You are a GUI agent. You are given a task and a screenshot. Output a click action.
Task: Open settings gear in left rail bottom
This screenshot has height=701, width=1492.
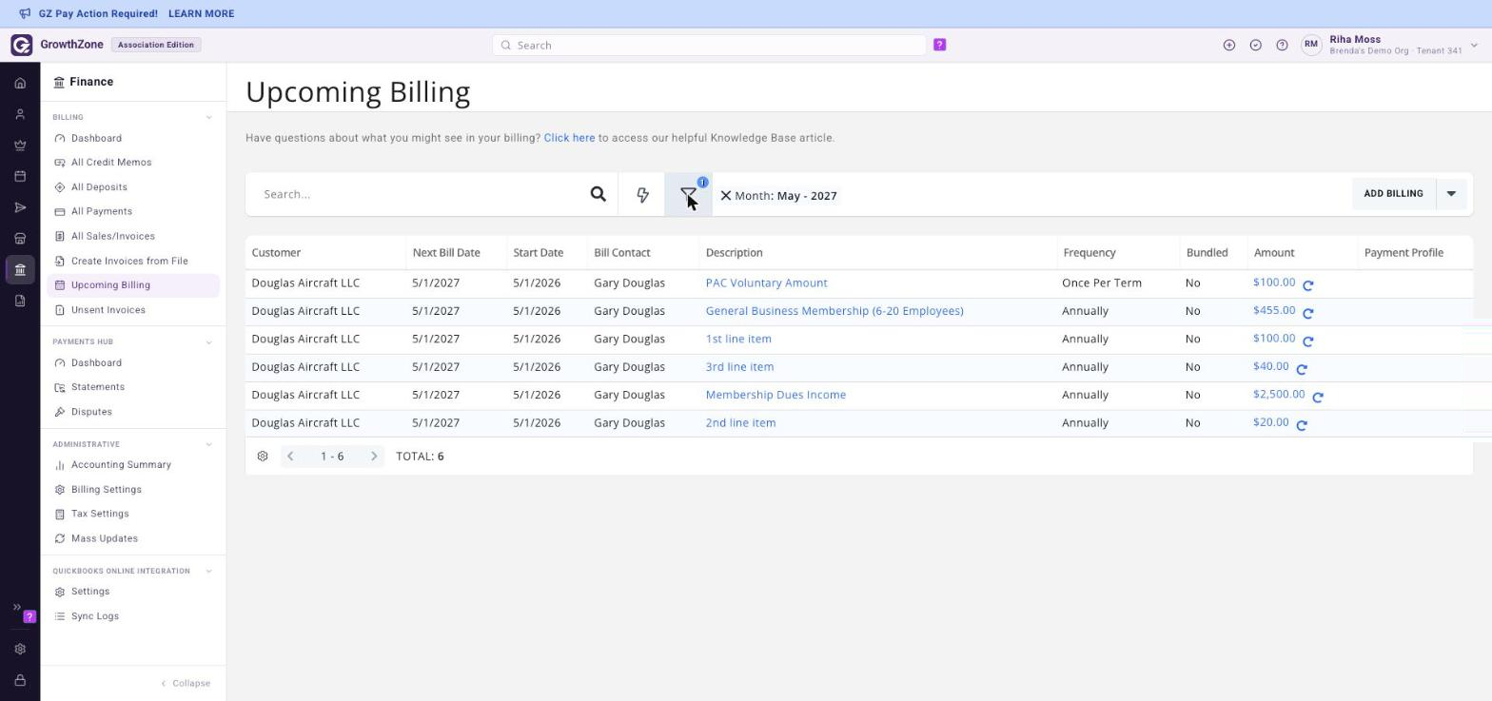tap(20, 650)
